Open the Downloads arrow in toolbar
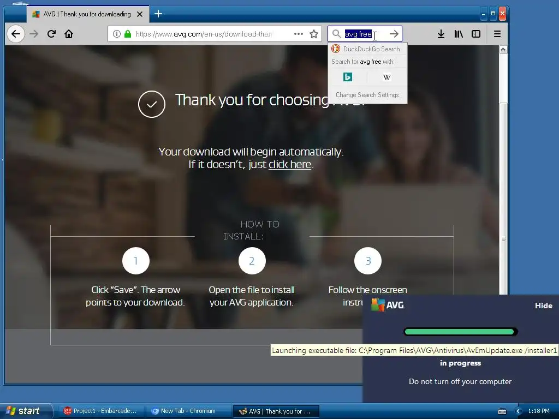Image resolution: width=559 pixels, height=419 pixels. click(441, 34)
